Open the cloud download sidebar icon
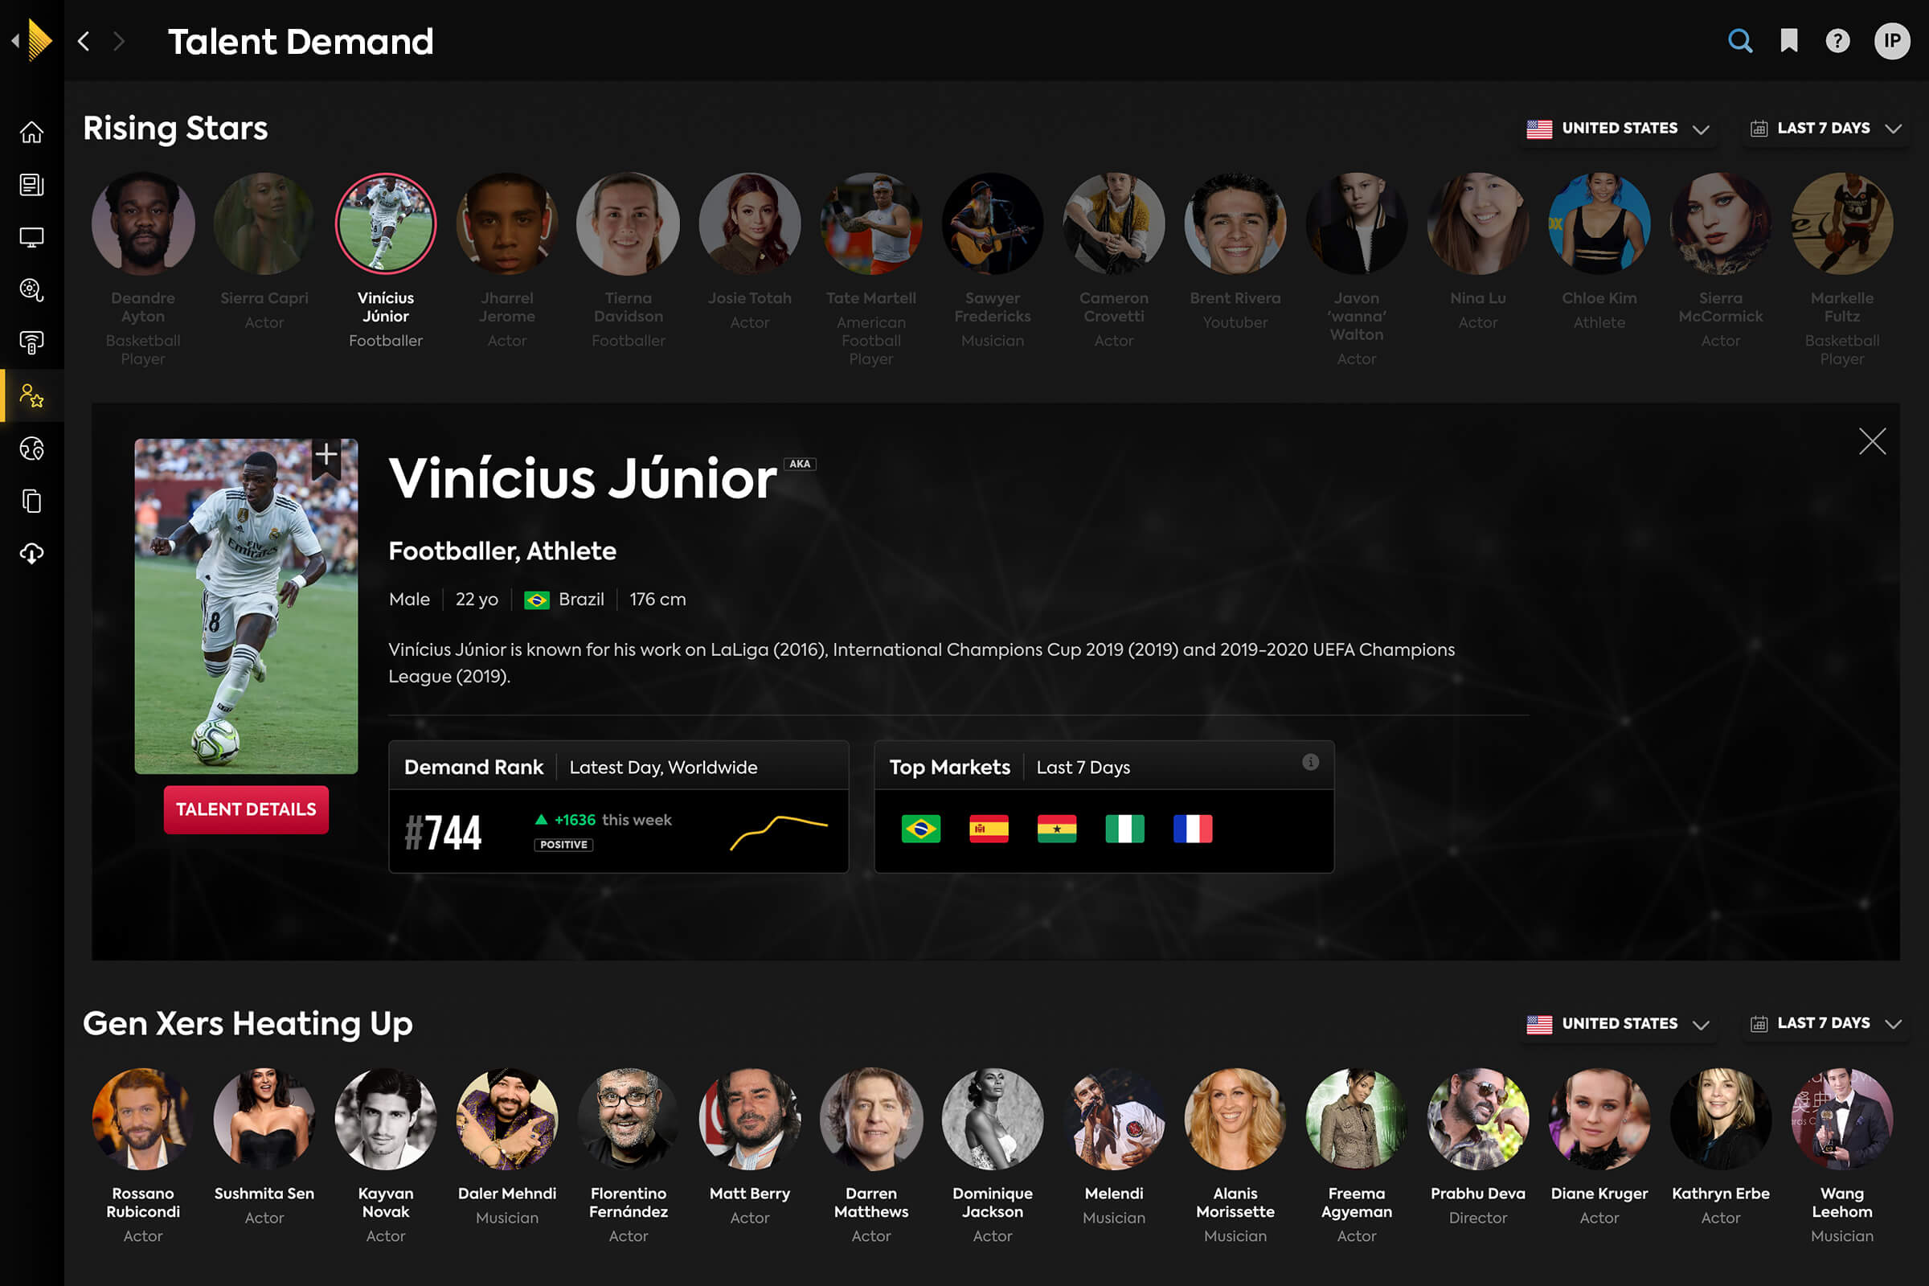Image resolution: width=1929 pixels, height=1286 pixels. tap(32, 554)
